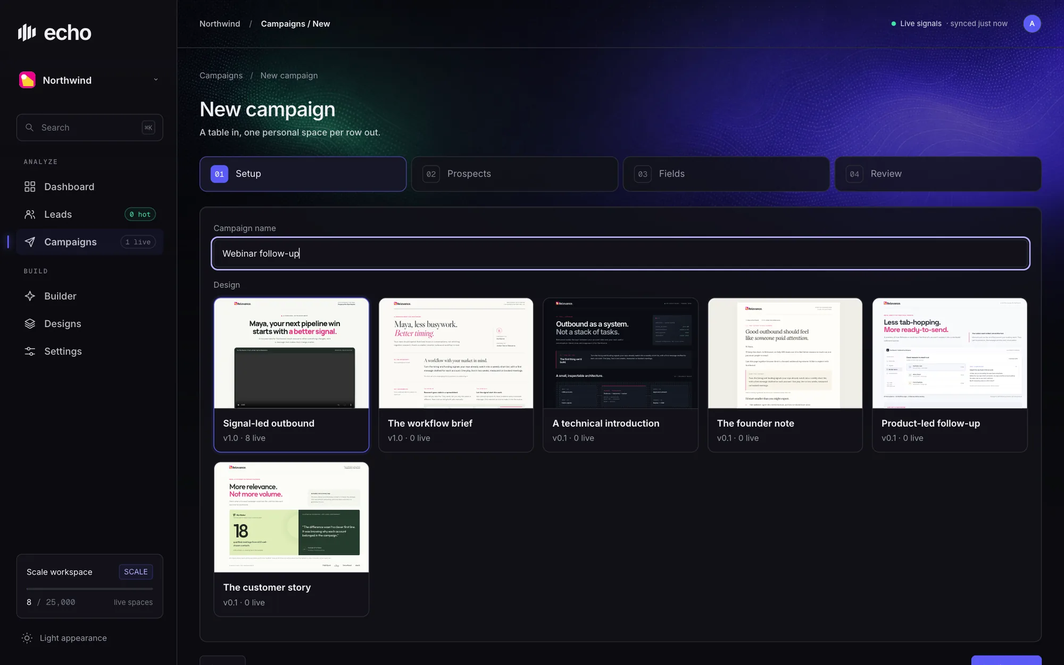Image resolution: width=1064 pixels, height=665 pixels.
Task: Select The workflow brief design
Action: click(x=456, y=375)
